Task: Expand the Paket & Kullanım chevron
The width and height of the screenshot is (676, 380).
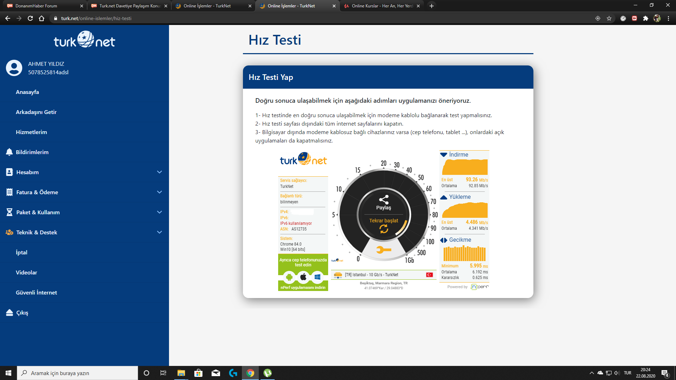Action: click(x=159, y=212)
